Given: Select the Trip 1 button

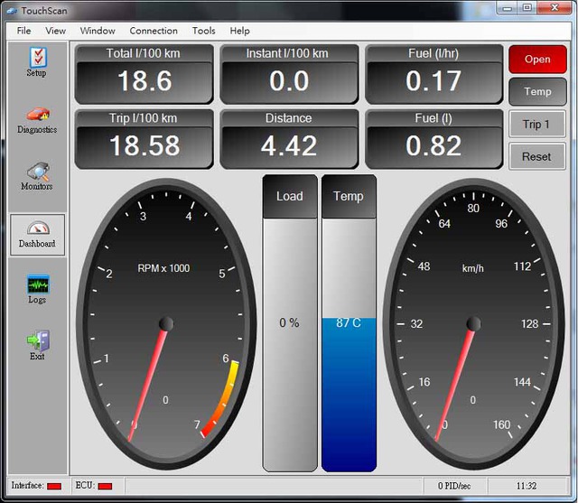Looking at the screenshot, I should [x=537, y=124].
